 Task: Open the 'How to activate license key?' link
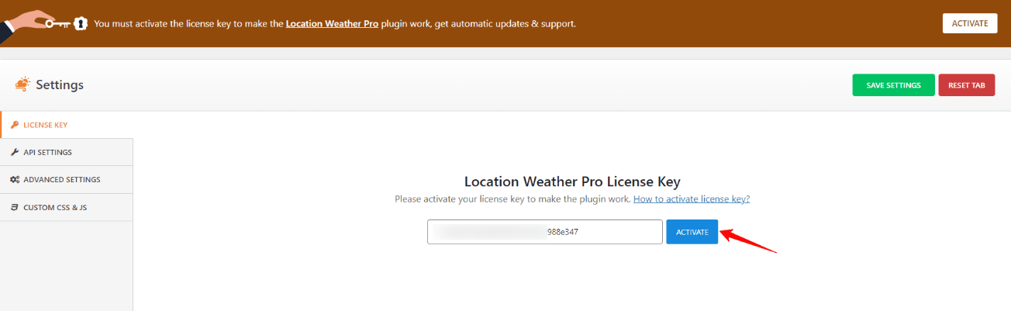pyautogui.click(x=691, y=199)
